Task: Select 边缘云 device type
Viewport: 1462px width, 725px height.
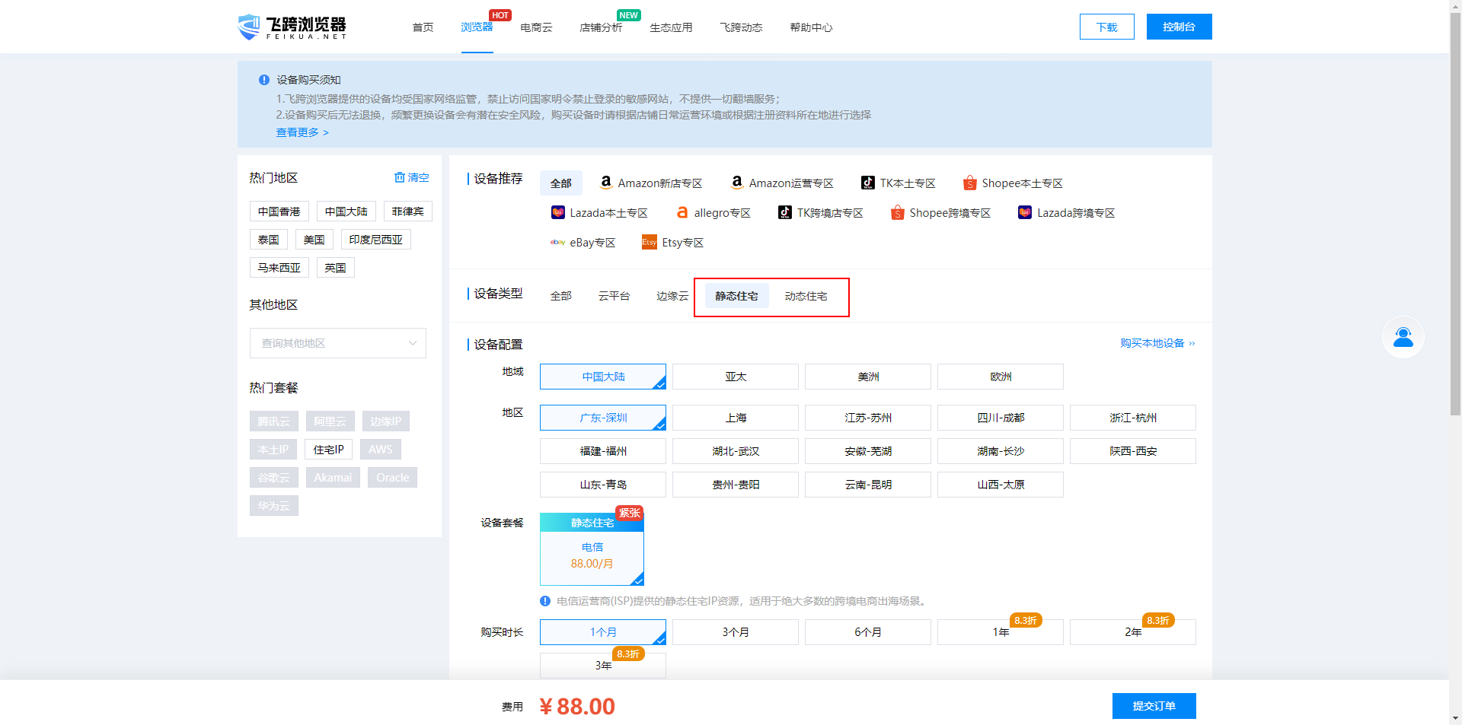Action: tap(672, 296)
